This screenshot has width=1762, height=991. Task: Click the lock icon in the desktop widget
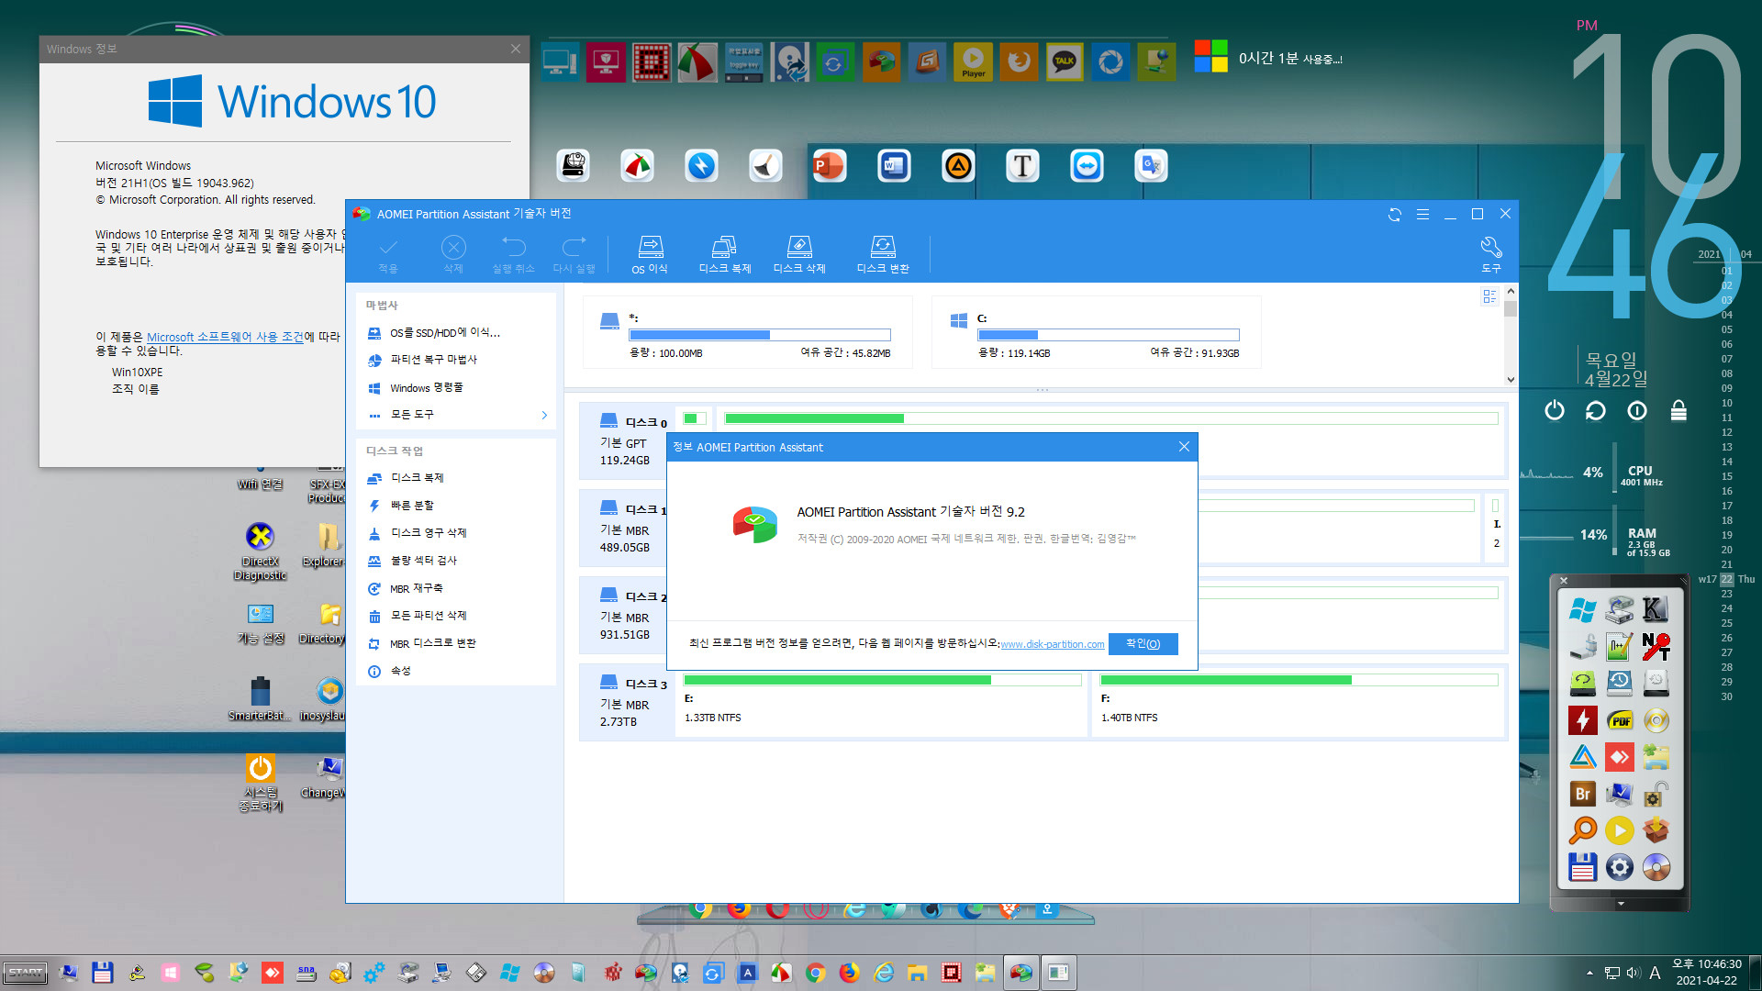pos(1678,410)
